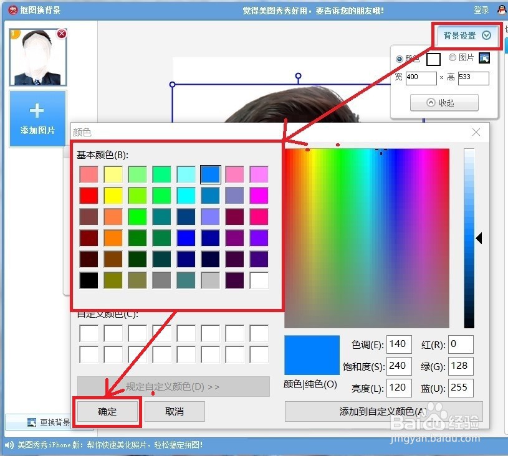This screenshot has width=508, height=456.
Task: Select the 颜色 radio button
Action: pyautogui.click(x=399, y=58)
